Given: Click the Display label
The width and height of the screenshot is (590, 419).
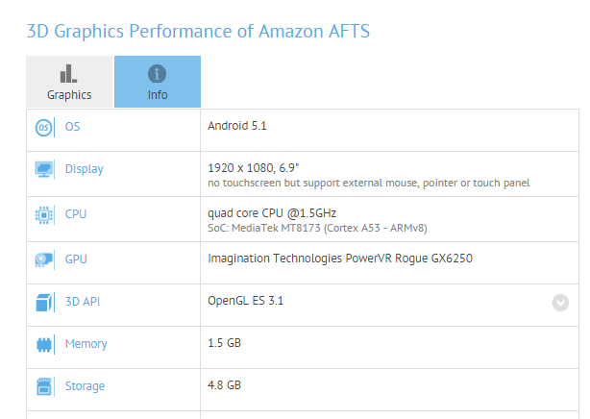Looking at the screenshot, I should [85, 169].
